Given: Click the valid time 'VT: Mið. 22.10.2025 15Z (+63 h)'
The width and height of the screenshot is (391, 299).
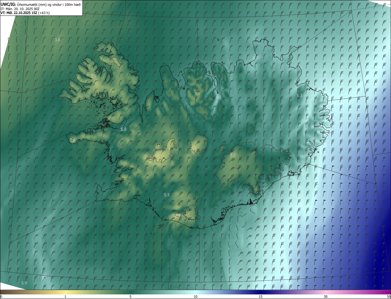Looking at the screenshot, I should 25,13.
